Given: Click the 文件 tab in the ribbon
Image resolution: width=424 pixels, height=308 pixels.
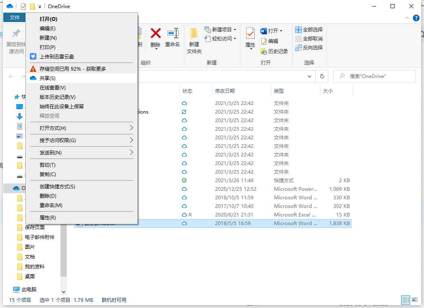Looking at the screenshot, I should (15, 18).
